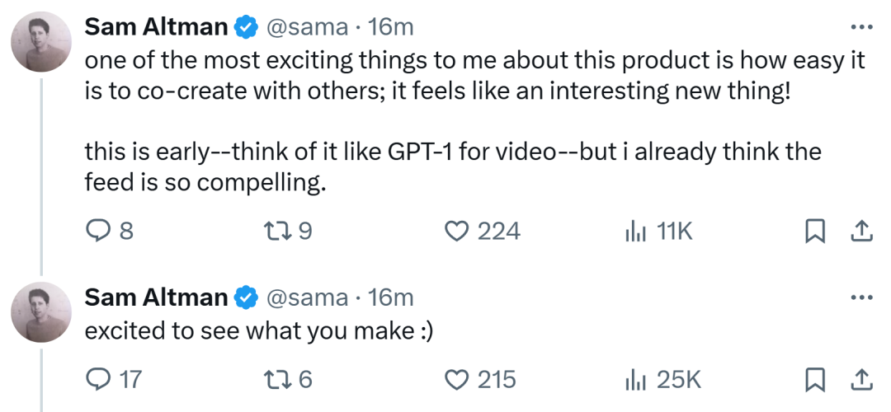
Task: Like the tweet with 215 likes
Action: (x=456, y=379)
